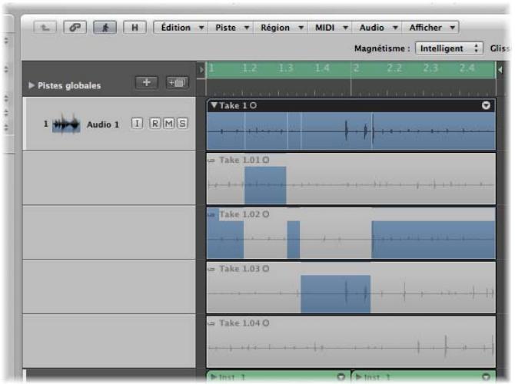
Task: Toggle Input monitoring I on Audio 1
Action: [x=137, y=124]
